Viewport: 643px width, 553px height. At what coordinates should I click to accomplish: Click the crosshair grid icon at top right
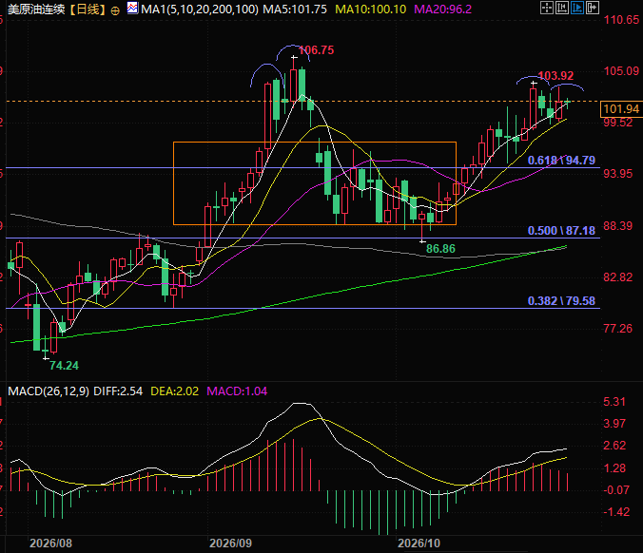547,8
